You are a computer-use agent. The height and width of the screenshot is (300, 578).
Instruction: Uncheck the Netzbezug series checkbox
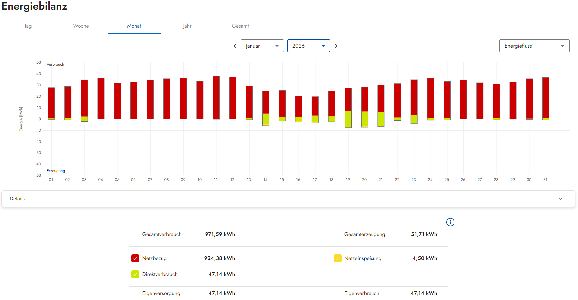coord(135,258)
